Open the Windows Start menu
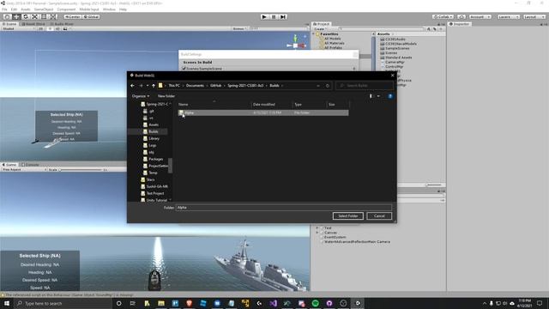This screenshot has height=309, width=549. (x=7, y=303)
